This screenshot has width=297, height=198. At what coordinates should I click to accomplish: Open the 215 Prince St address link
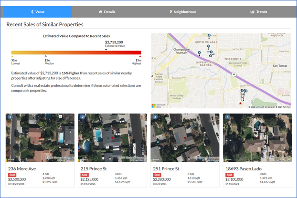point(94,169)
